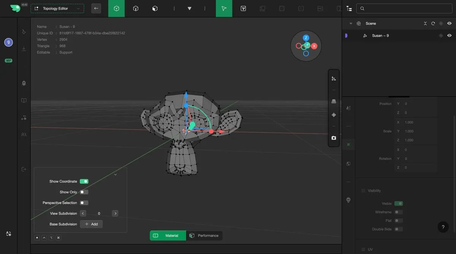
Task: Click the camera screenshot icon in viewport toolbar
Action: coord(334,138)
